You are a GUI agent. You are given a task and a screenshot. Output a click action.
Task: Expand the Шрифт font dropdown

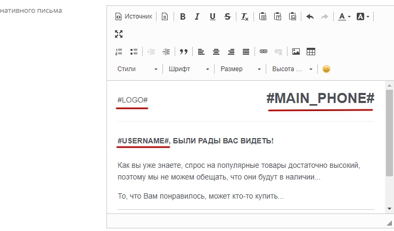[x=188, y=69]
